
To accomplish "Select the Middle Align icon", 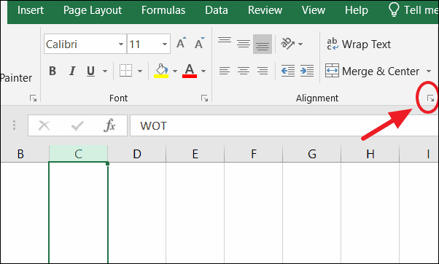I will (x=244, y=44).
